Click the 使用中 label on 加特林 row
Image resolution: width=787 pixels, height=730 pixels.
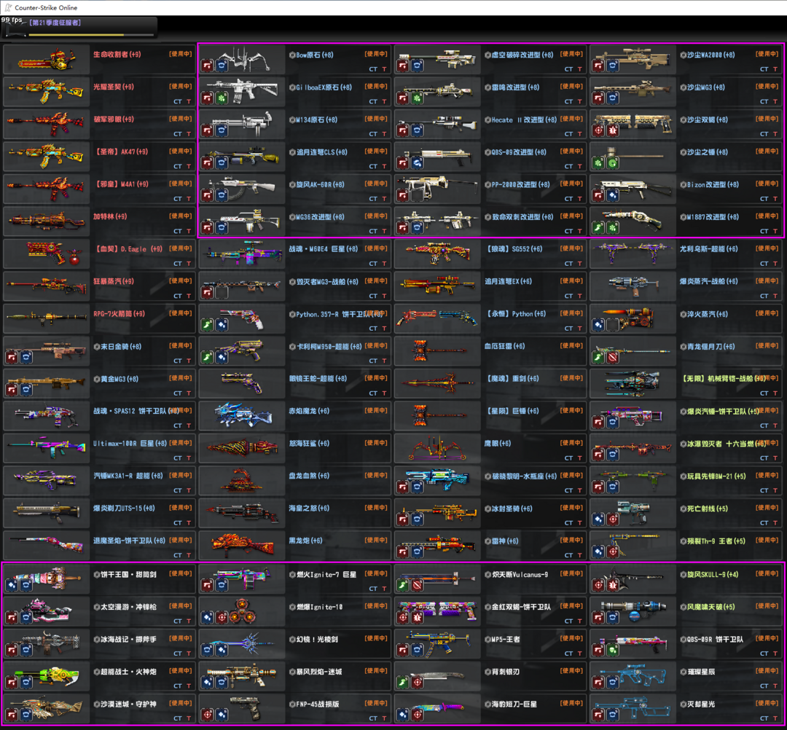180,216
